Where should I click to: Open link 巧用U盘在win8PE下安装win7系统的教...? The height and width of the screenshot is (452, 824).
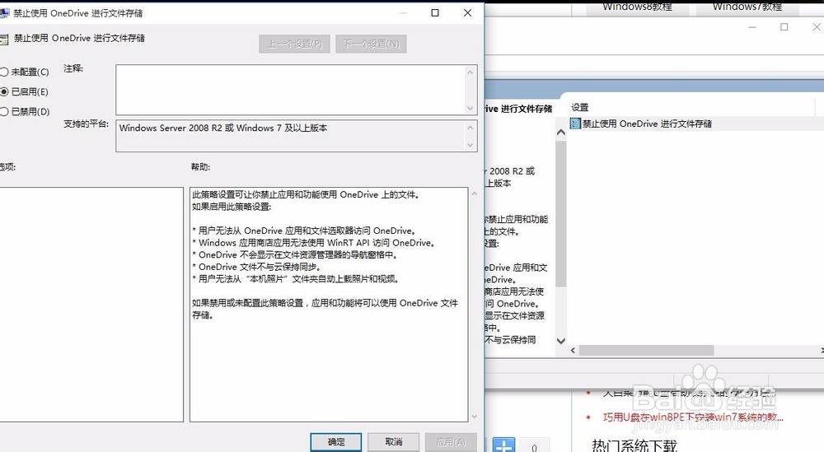[x=693, y=417]
